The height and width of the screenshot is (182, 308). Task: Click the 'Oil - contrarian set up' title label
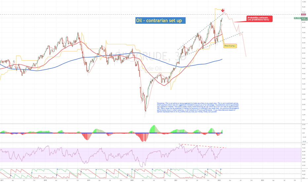[160, 21]
